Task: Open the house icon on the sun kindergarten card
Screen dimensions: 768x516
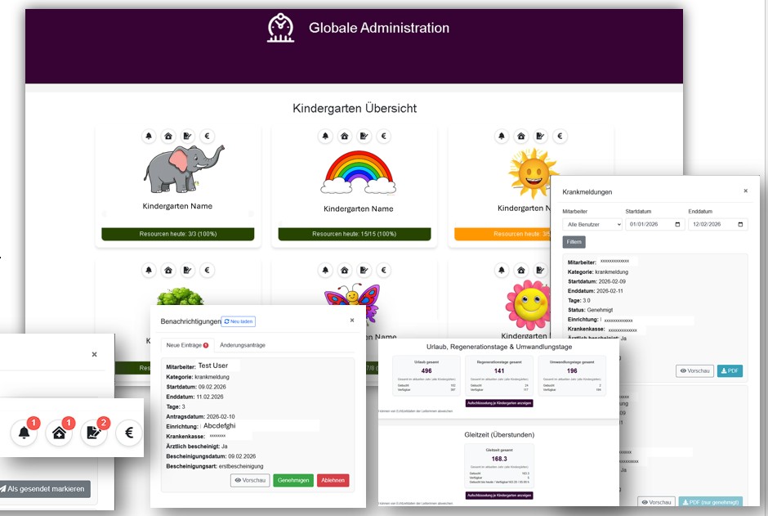Action: click(x=521, y=137)
